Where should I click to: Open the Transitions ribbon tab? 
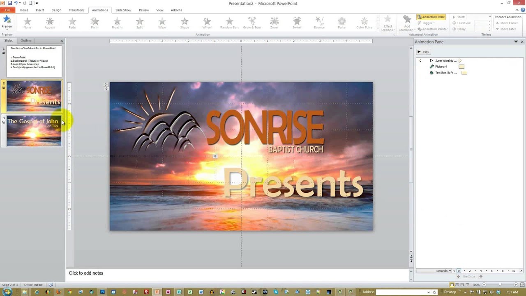76,10
